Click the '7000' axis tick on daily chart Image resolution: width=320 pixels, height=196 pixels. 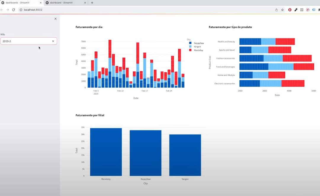(83, 42)
